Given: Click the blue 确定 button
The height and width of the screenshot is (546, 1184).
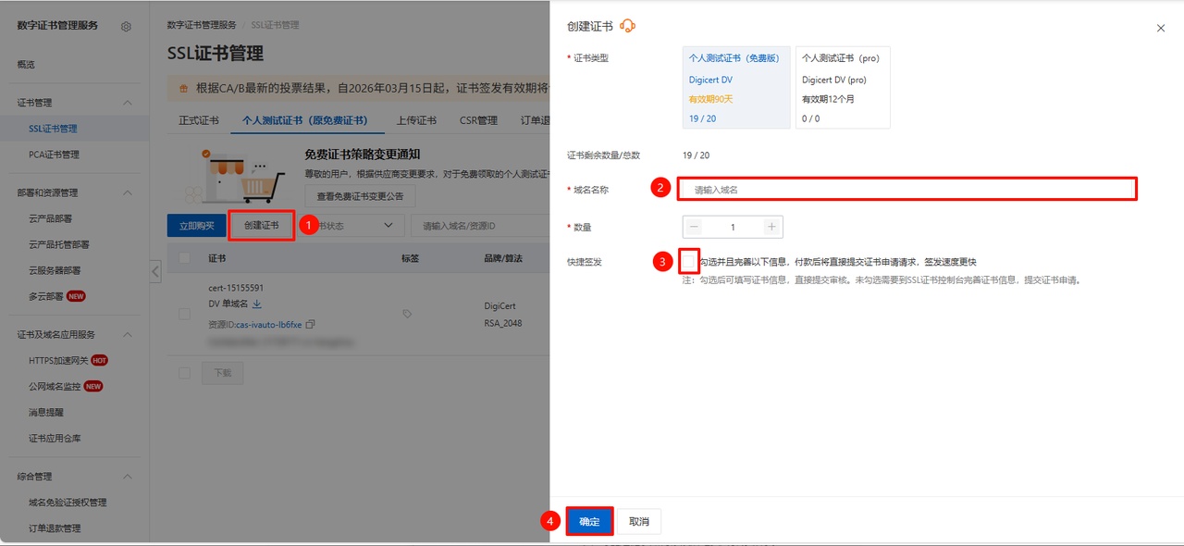Looking at the screenshot, I should 589,522.
